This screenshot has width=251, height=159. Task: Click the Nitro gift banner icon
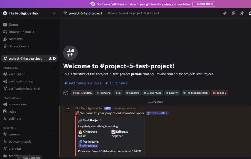click(92, 4)
